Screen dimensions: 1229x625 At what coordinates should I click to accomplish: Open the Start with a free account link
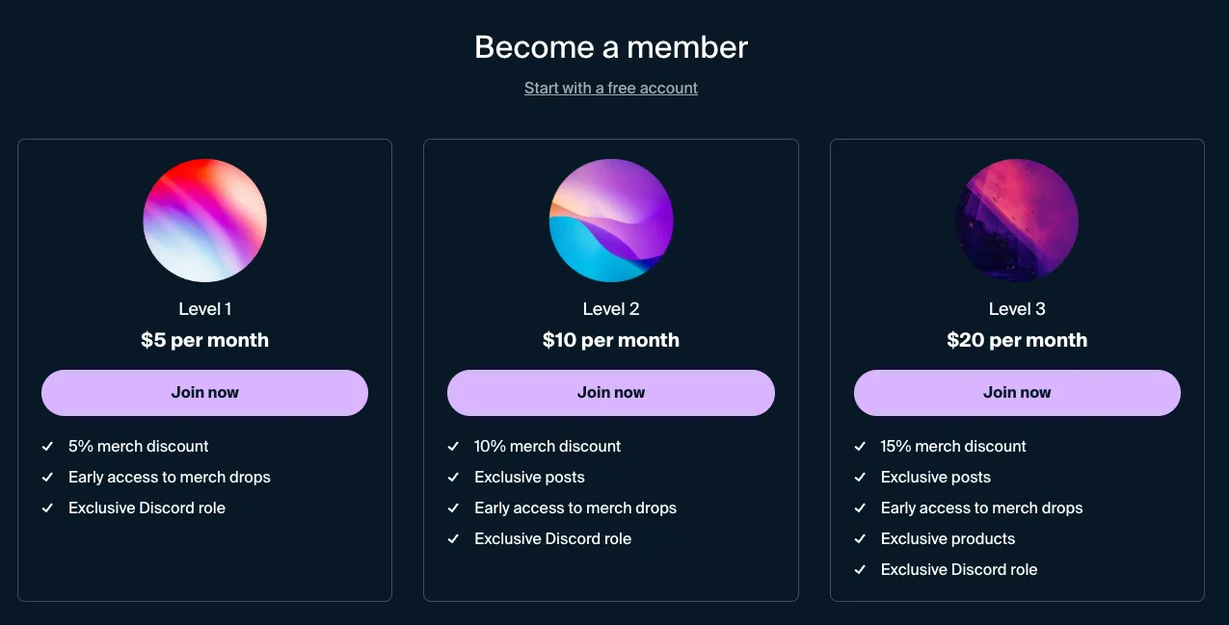point(611,88)
